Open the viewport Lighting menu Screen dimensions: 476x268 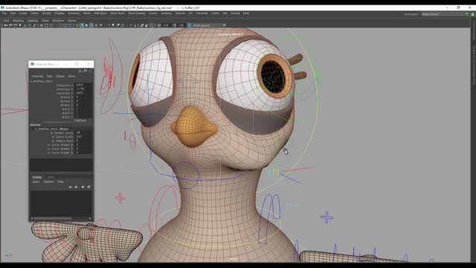[33, 21]
